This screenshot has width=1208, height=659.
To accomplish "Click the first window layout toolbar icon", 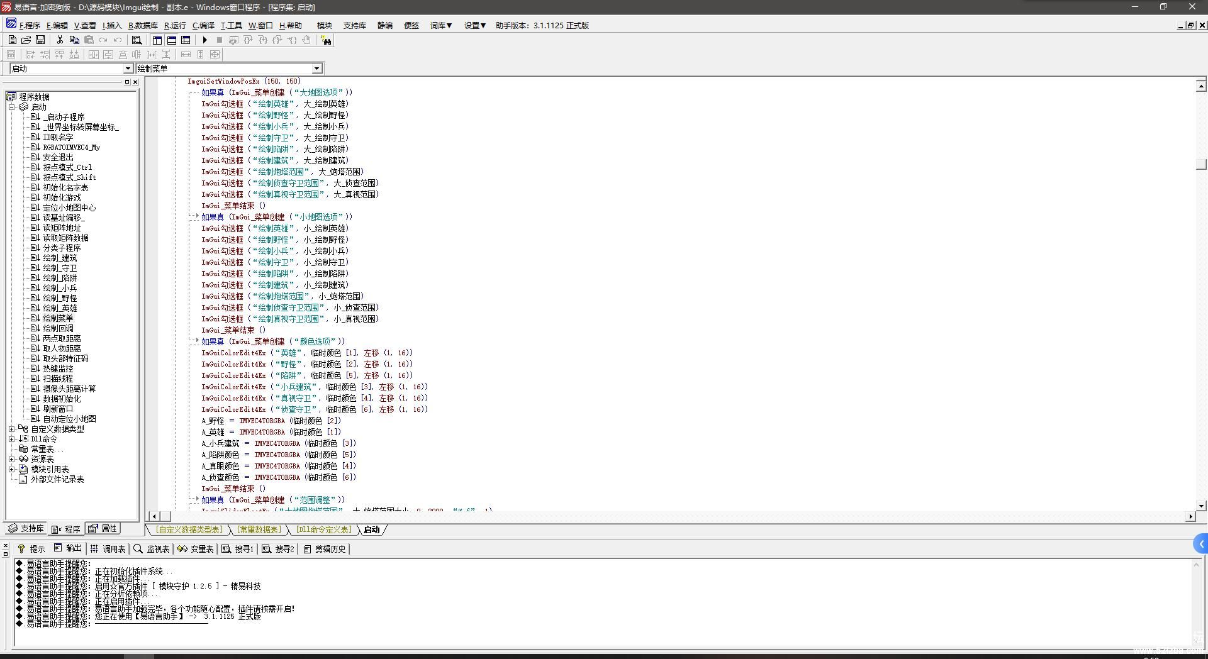I will click(x=157, y=40).
